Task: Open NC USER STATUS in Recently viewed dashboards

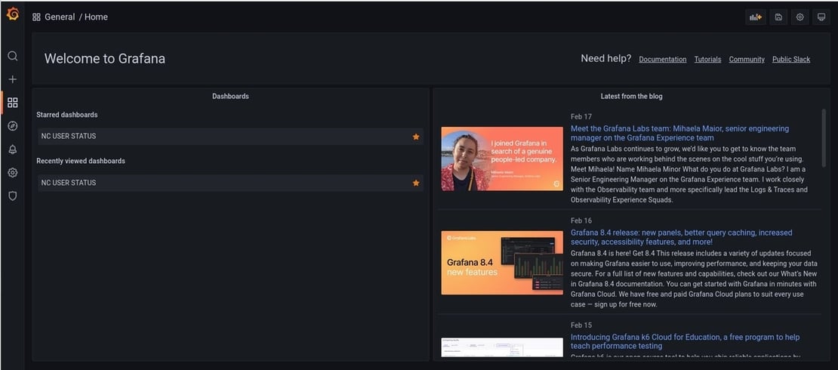Action: (230, 183)
